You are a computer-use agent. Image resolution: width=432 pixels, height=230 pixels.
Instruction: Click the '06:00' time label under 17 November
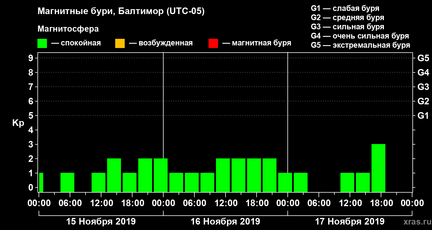click(319, 203)
